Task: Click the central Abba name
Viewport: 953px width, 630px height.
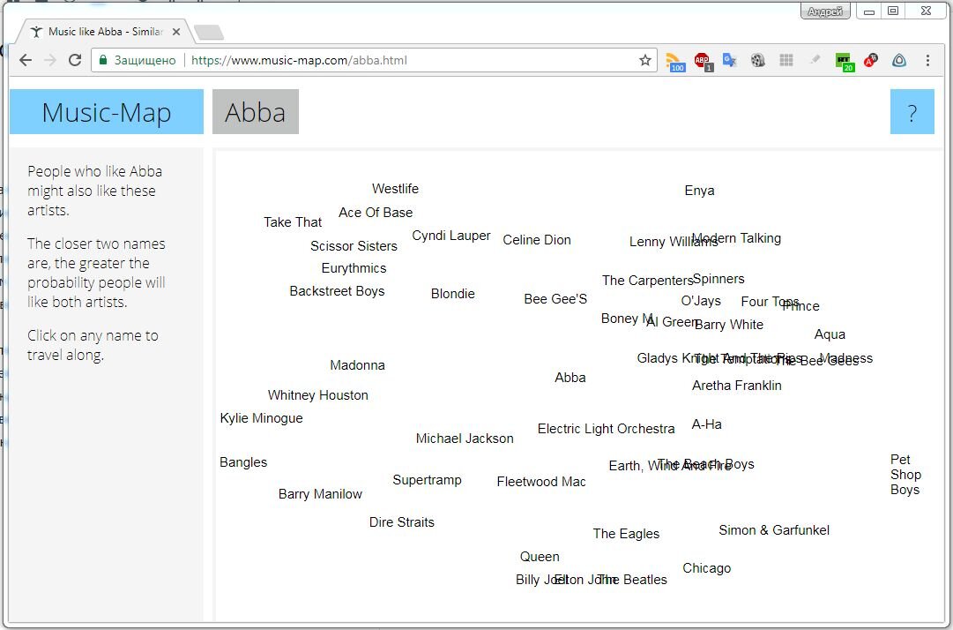Action: click(x=570, y=377)
